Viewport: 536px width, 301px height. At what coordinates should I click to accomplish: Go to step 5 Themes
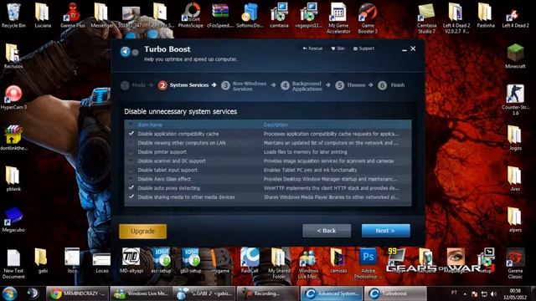tap(350, 85)
